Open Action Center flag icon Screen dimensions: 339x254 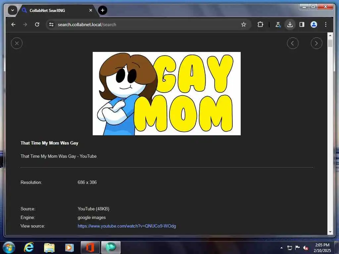[x=298, y=247]
